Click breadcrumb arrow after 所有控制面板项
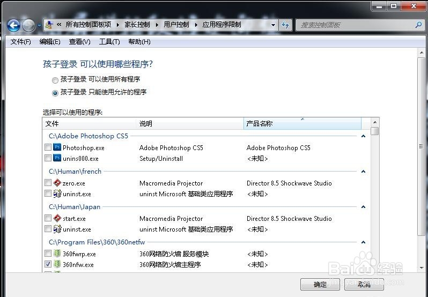 pos(118,25)
